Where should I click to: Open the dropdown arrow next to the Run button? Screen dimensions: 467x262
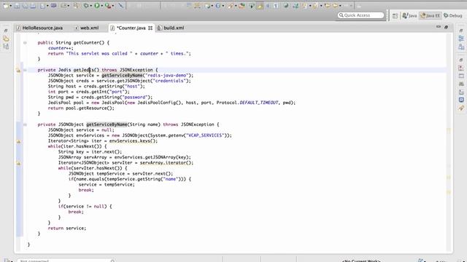102,6
